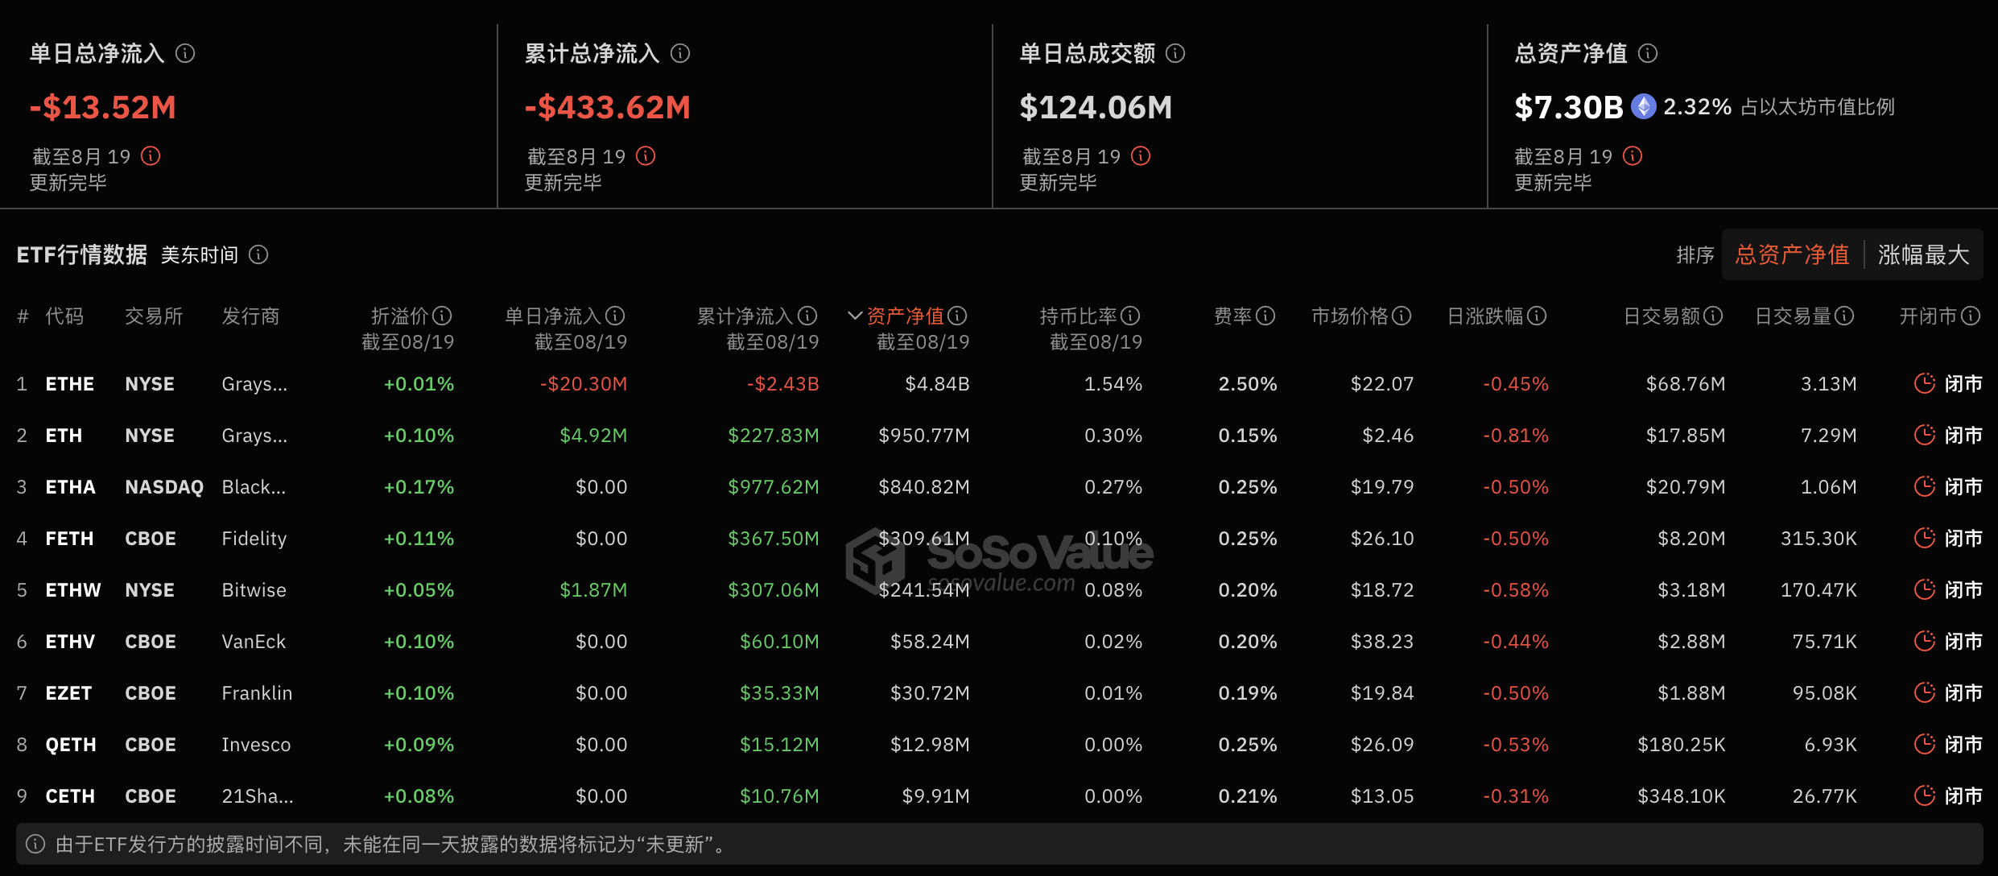Click info icon on 折溢价 column header

442,316
